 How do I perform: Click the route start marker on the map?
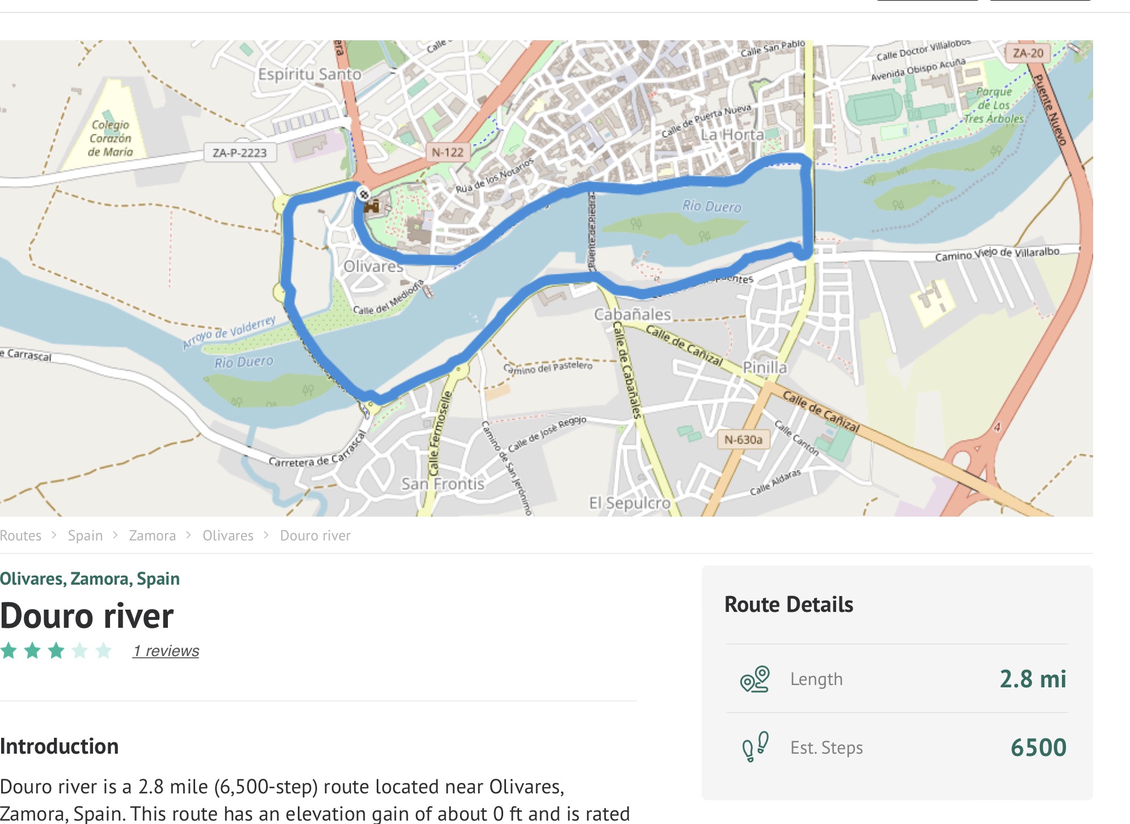[x=364, y=194]
